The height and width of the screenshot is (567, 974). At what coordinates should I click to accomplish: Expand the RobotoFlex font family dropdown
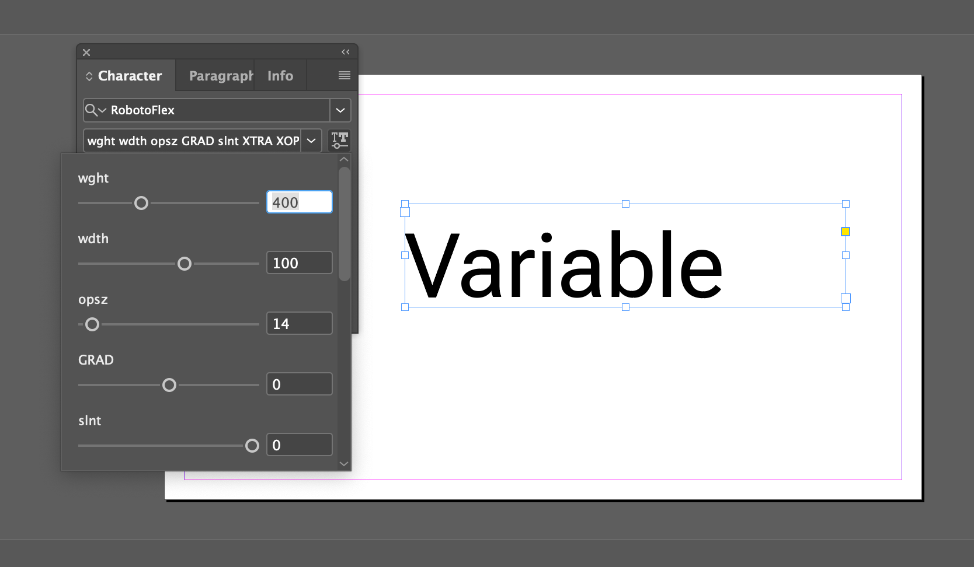pos(340,110)
